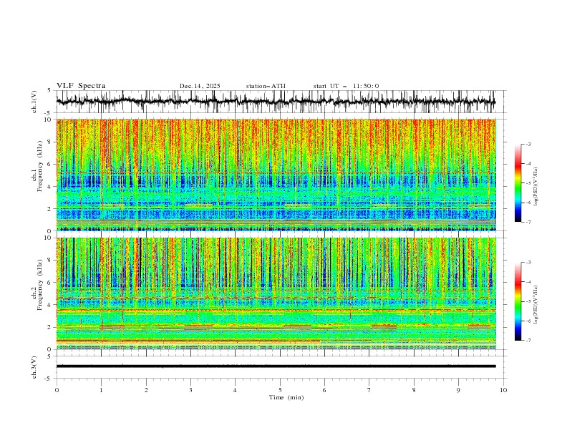The height and width of the screenshot is (438, 567).
Task: Click the "1" minute tick on time axis
Action: (101, 390)
